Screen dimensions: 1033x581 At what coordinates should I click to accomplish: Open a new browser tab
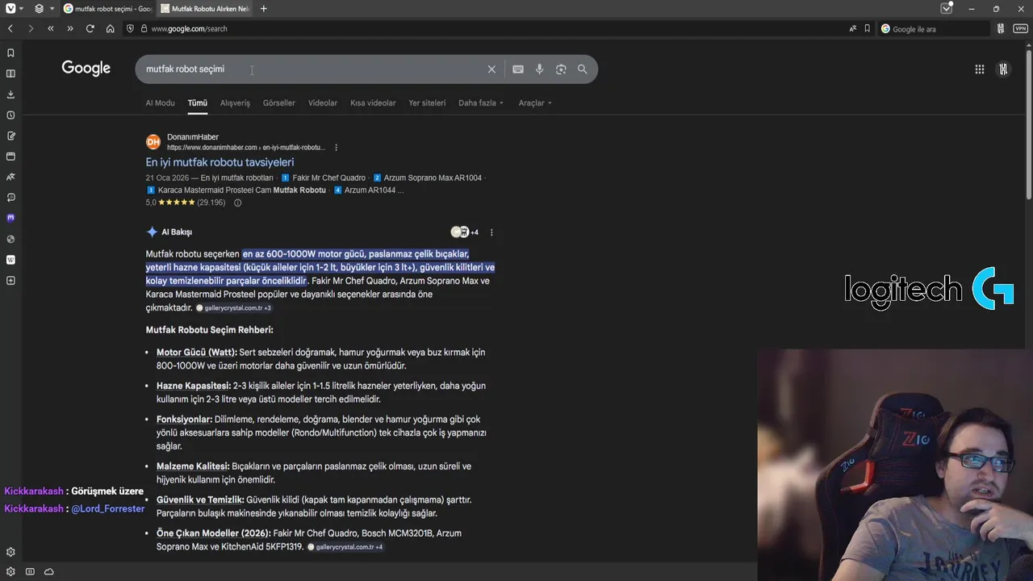point(263,9)
